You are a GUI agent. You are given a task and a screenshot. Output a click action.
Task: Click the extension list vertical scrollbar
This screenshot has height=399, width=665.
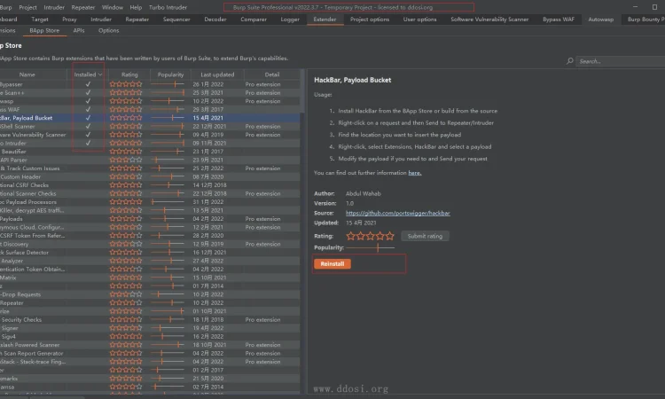(x=302, y=91)
